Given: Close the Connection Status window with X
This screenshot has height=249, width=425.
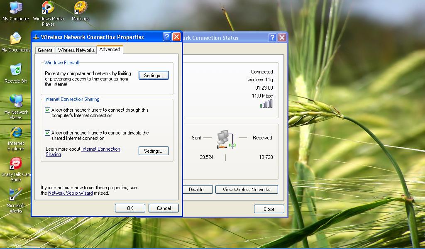Looking at the screenshot, I should [x=282, y=38].
